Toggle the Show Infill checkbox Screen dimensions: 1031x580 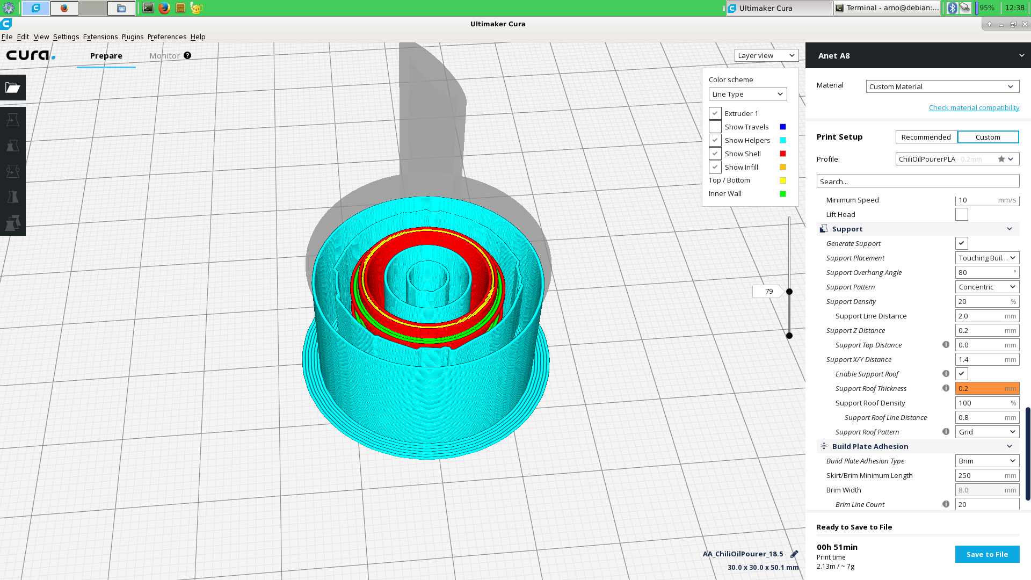coord(715,167)
